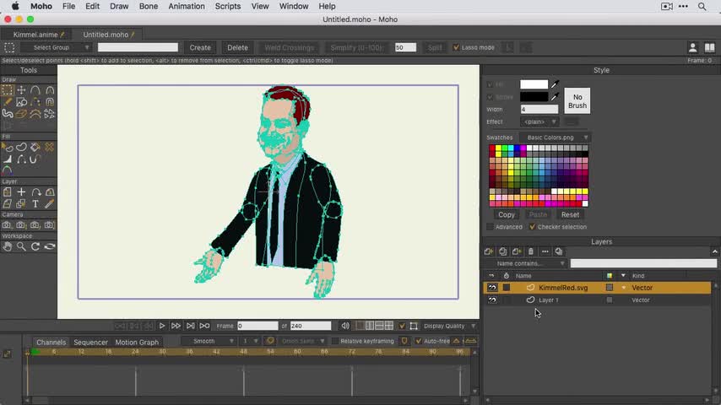Delete layer using the trash icon
The height and width of the screenshot is (405, 721).
click(x=530, y=251)
